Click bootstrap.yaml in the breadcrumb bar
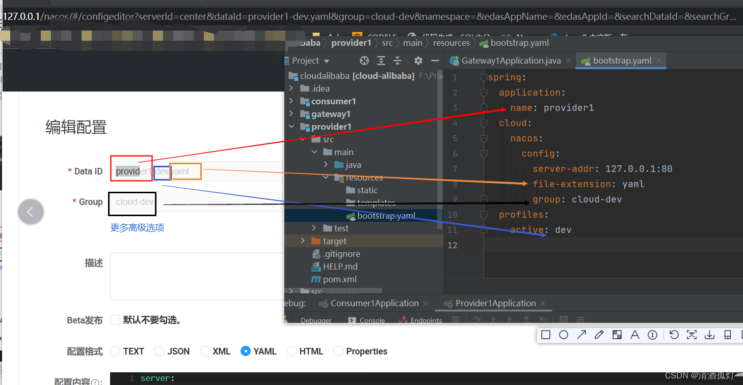 click(x=514, y=43)
